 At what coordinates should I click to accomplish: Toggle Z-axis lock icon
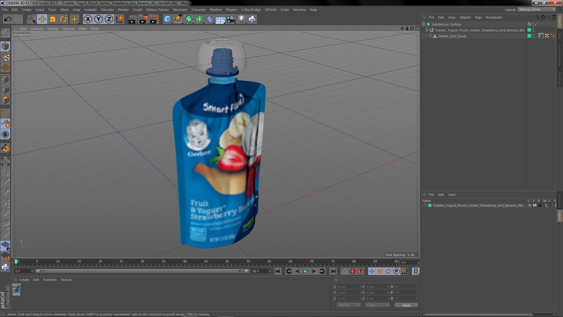[109, 19]
